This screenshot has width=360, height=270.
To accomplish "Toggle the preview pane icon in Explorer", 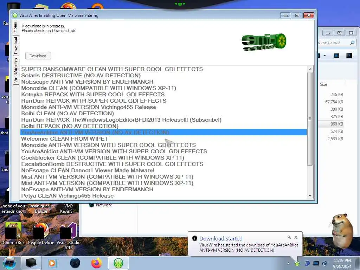I will [336, 56].
